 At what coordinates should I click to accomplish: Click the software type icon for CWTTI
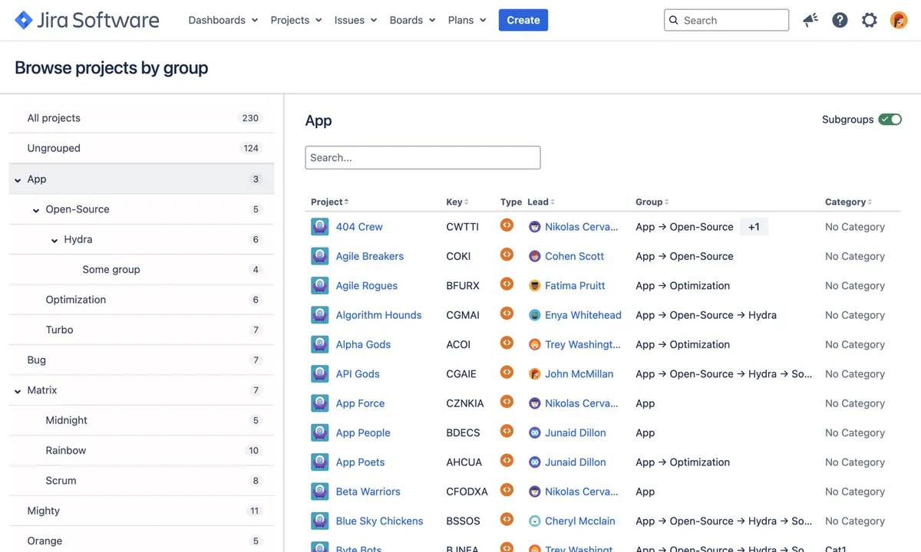pos(507,225)
